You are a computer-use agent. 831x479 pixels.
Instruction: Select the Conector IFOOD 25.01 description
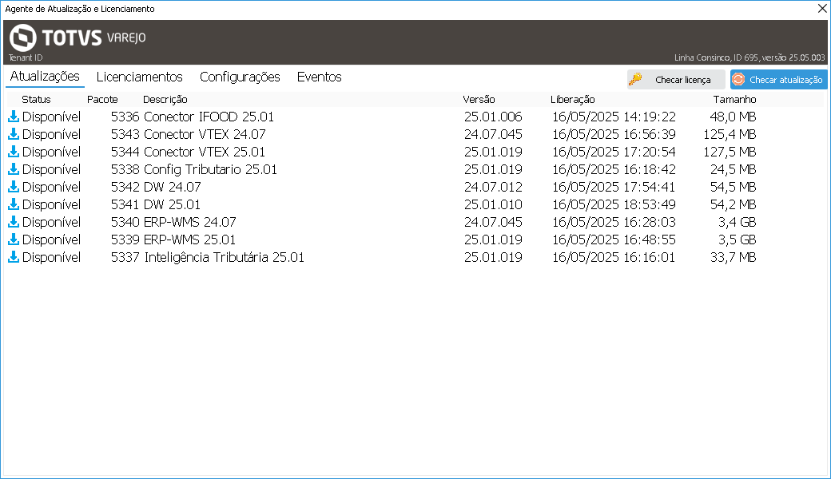[209, 117]
